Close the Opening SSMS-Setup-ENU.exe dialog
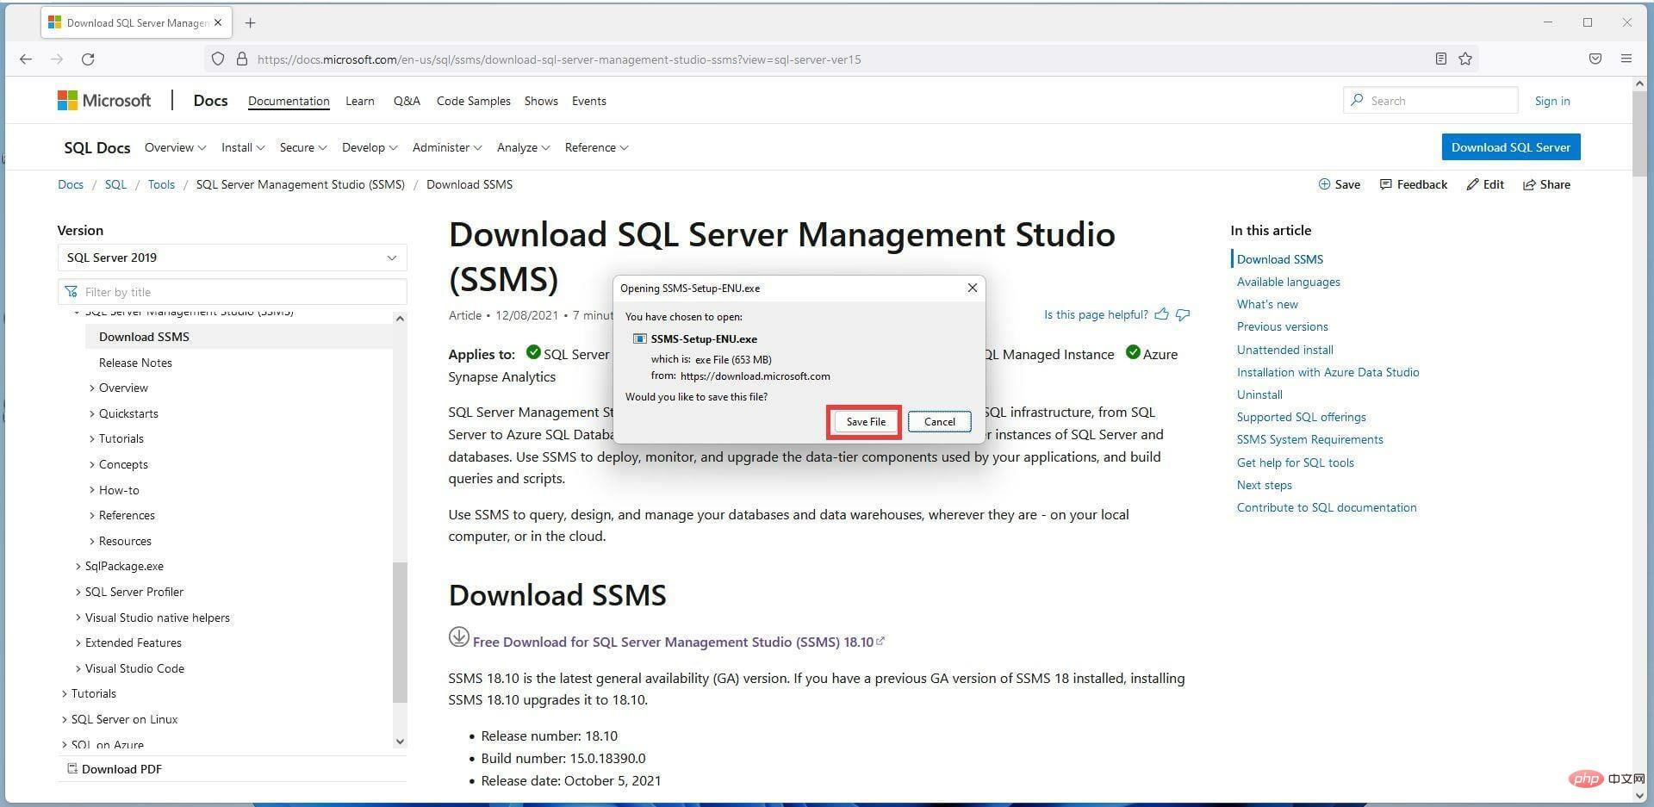The width and height of the screenshot is (1654, 807). [973, 288]
